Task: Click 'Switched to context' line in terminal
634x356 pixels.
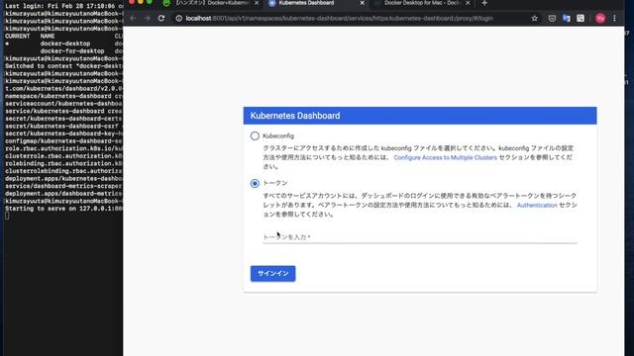Action: (63, 66)
